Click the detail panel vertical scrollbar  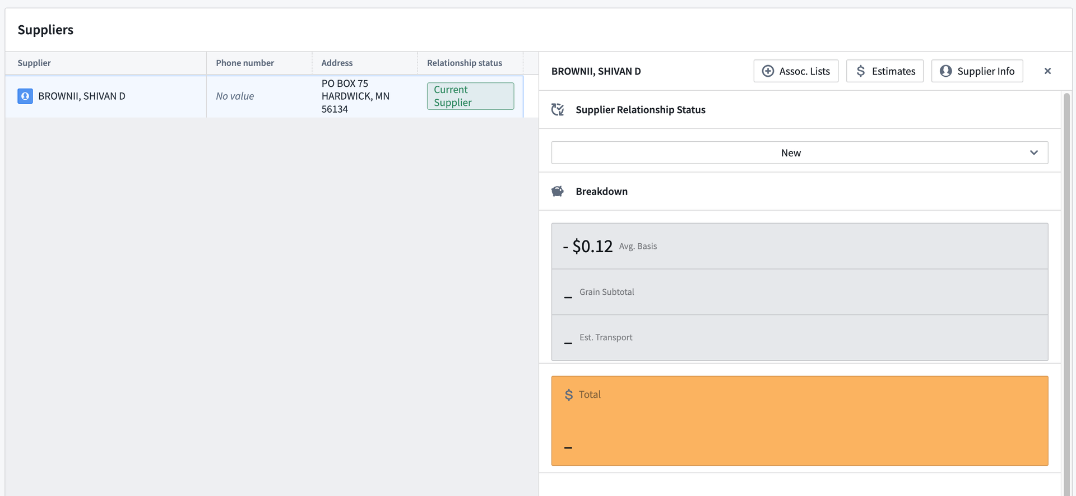[x=1066, y=280]
